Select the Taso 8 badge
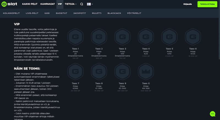This screenshot has width=220, height=120. [x=99, y=71]
